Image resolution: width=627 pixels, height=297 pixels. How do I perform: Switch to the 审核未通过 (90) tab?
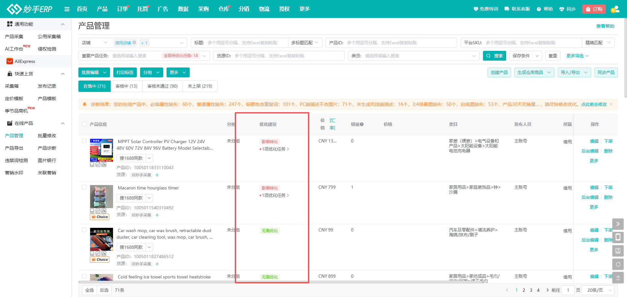click(x=162, y=86)
